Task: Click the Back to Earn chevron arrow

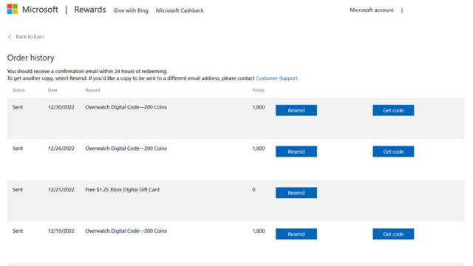Action: coord(10,36)
